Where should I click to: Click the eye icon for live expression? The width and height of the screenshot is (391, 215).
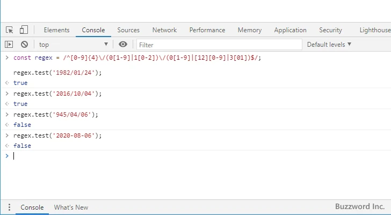(123, 45)
